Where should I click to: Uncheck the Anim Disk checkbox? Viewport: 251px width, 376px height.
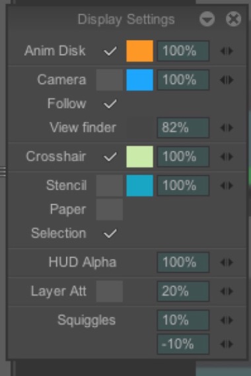coord(110,51)
